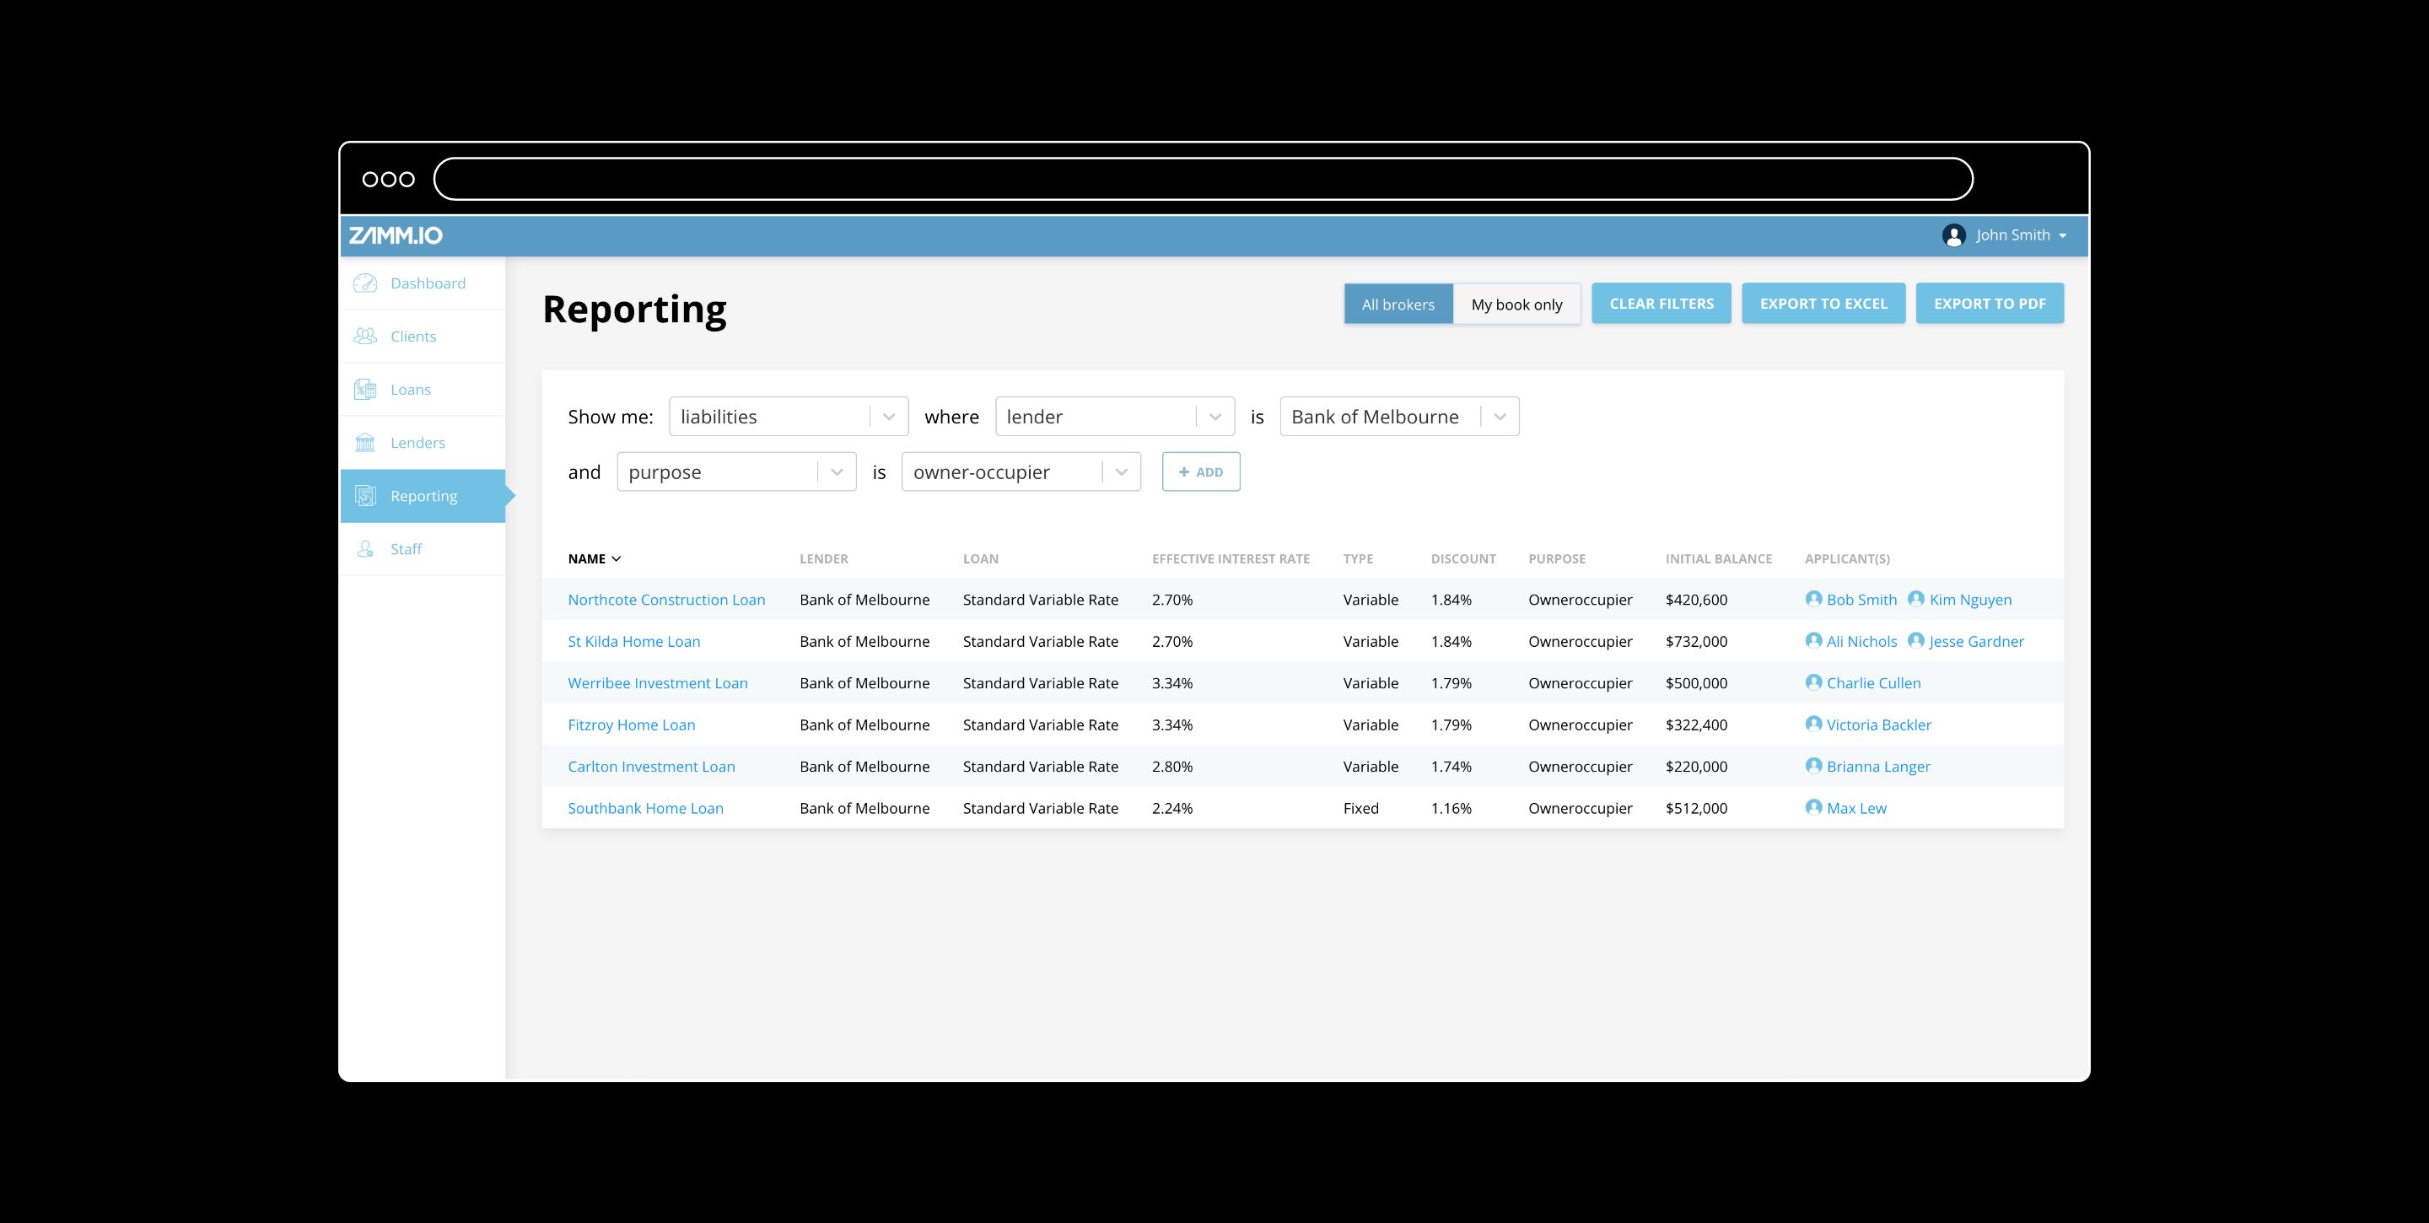Click the CLEAR FILTERS button

point(1662,304)
